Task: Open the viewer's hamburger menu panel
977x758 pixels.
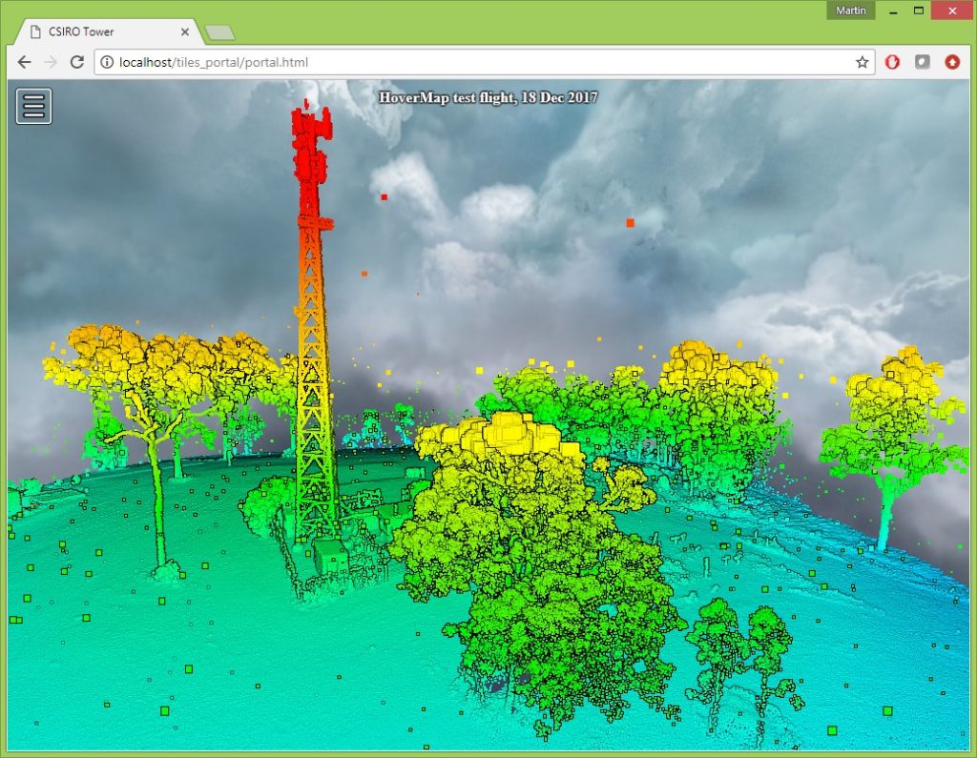Action: pyautogui.click(x=33, y=106)
